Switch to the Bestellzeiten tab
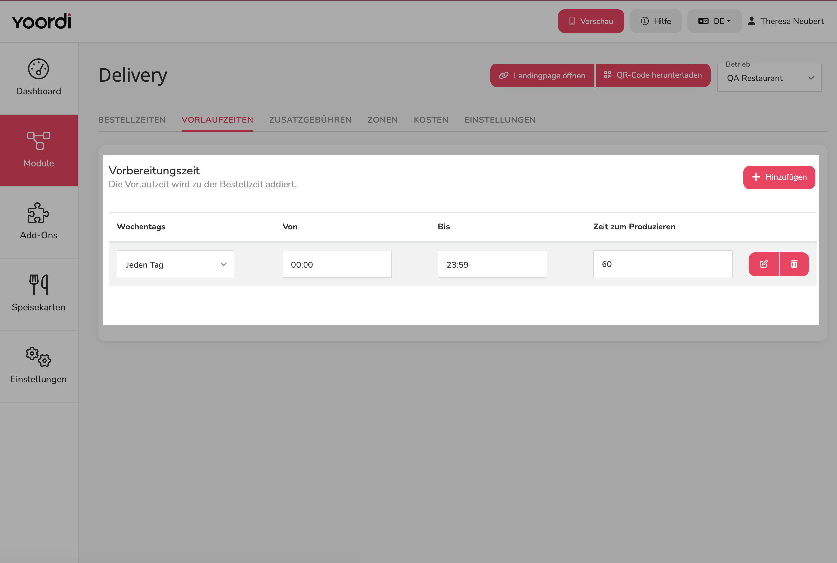This screenshot has height=563, width=837. (x=132, y=120)
